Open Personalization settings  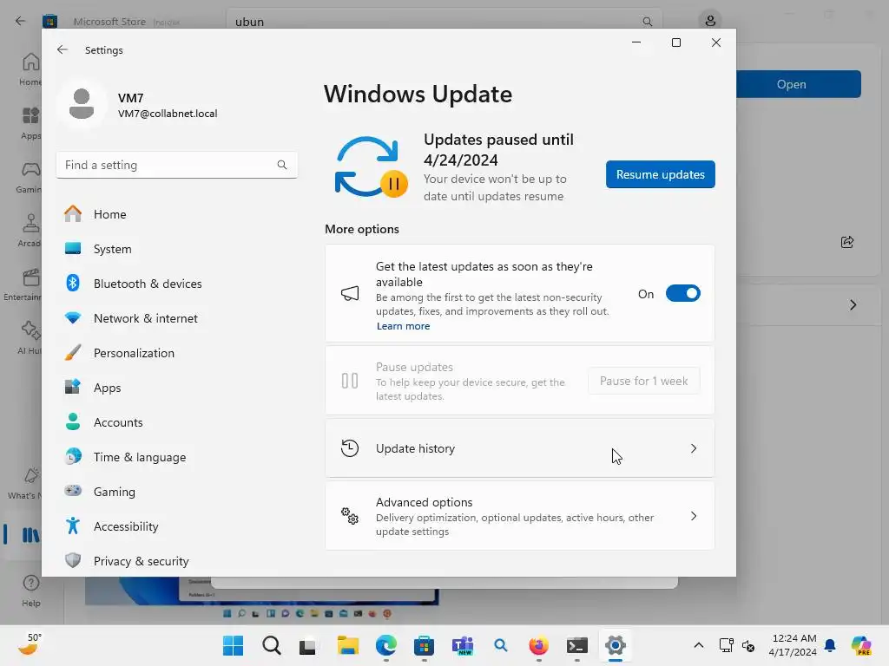click(177, 353)
